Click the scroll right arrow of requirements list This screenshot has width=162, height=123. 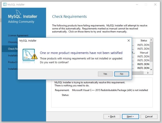(x=148, y=73)
